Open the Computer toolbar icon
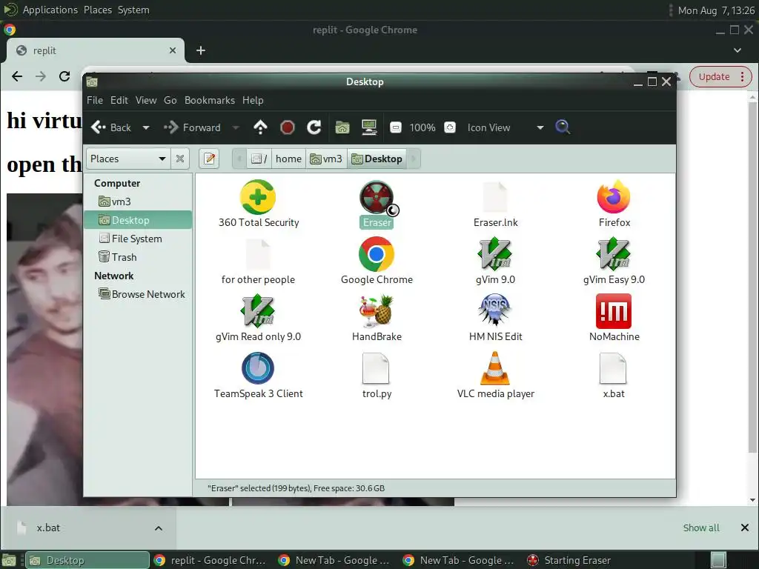759x569 pixels. click(369, 127)
